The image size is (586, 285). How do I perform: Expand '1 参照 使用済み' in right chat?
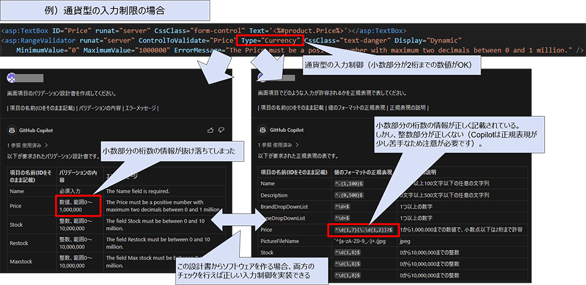[278, 145]
